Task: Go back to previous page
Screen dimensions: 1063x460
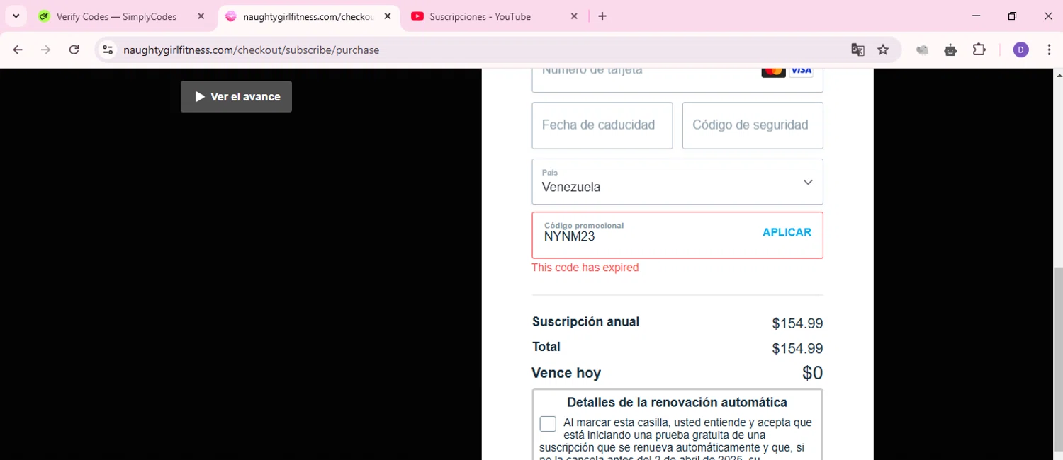Action: tap(18, 50)
